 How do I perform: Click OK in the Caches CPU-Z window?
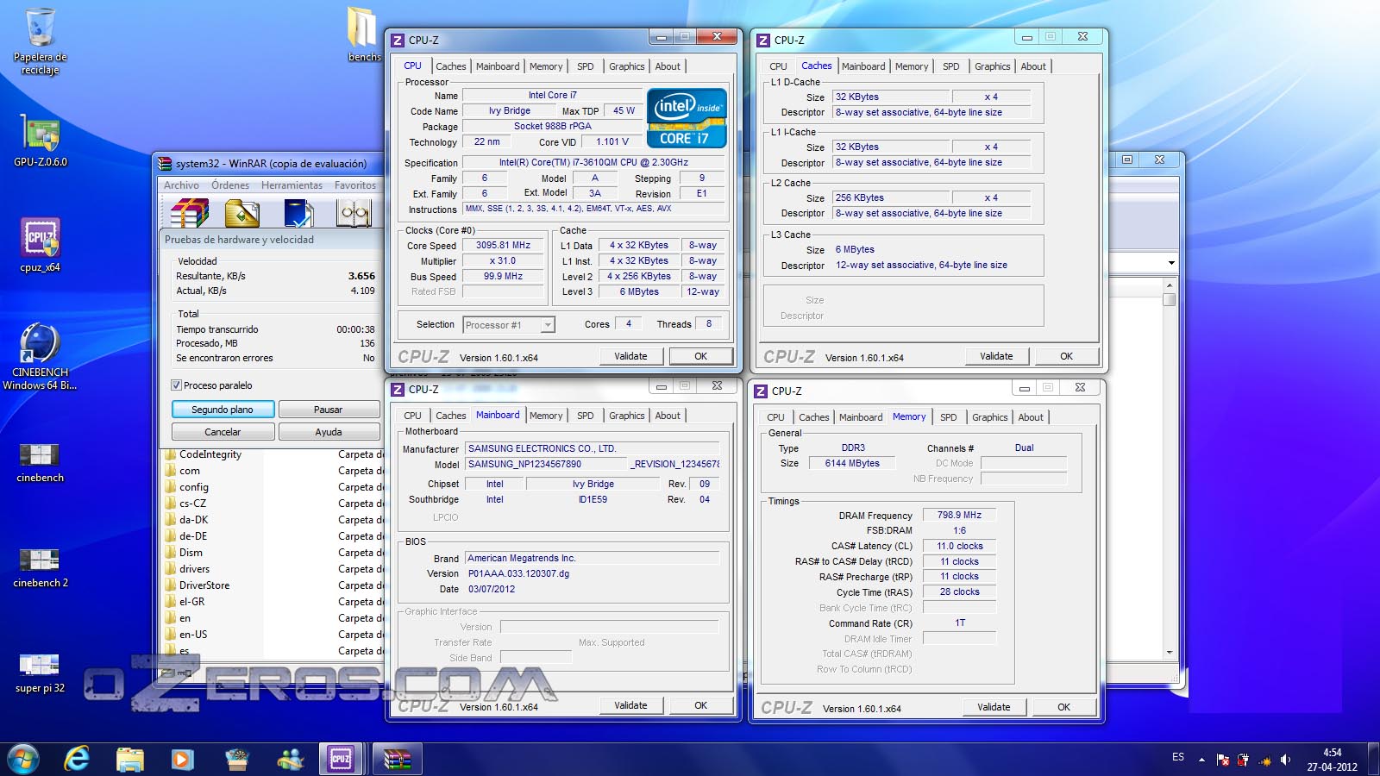point(1067,356)
